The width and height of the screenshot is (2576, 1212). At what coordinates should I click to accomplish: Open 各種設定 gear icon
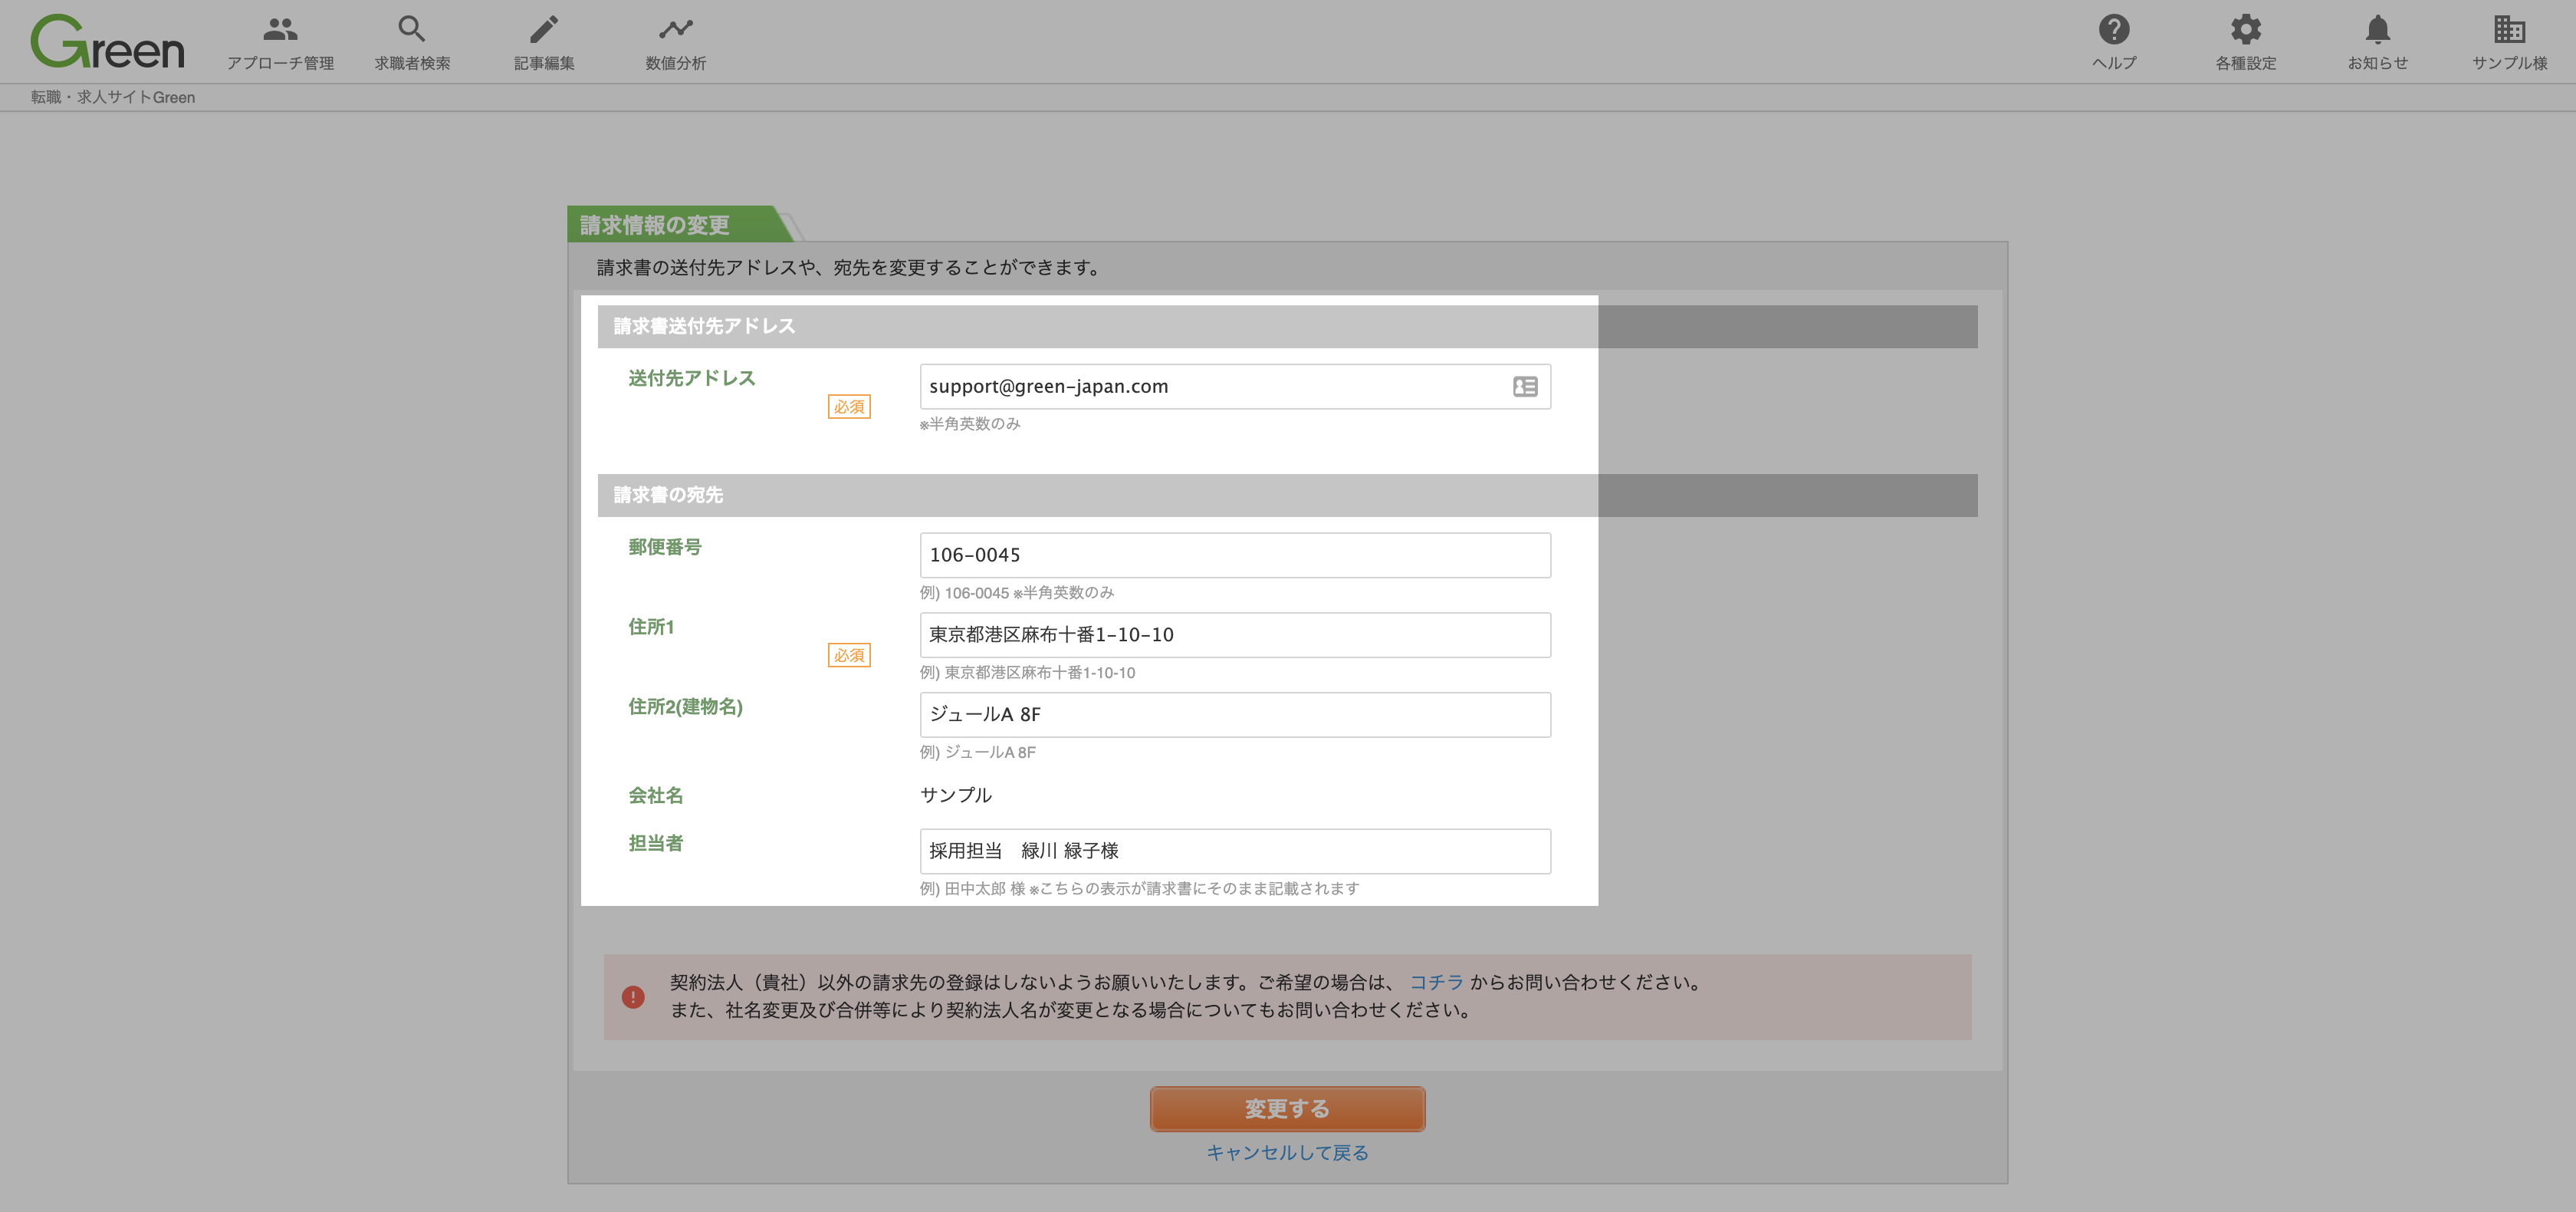click(x=2246, y=29)
